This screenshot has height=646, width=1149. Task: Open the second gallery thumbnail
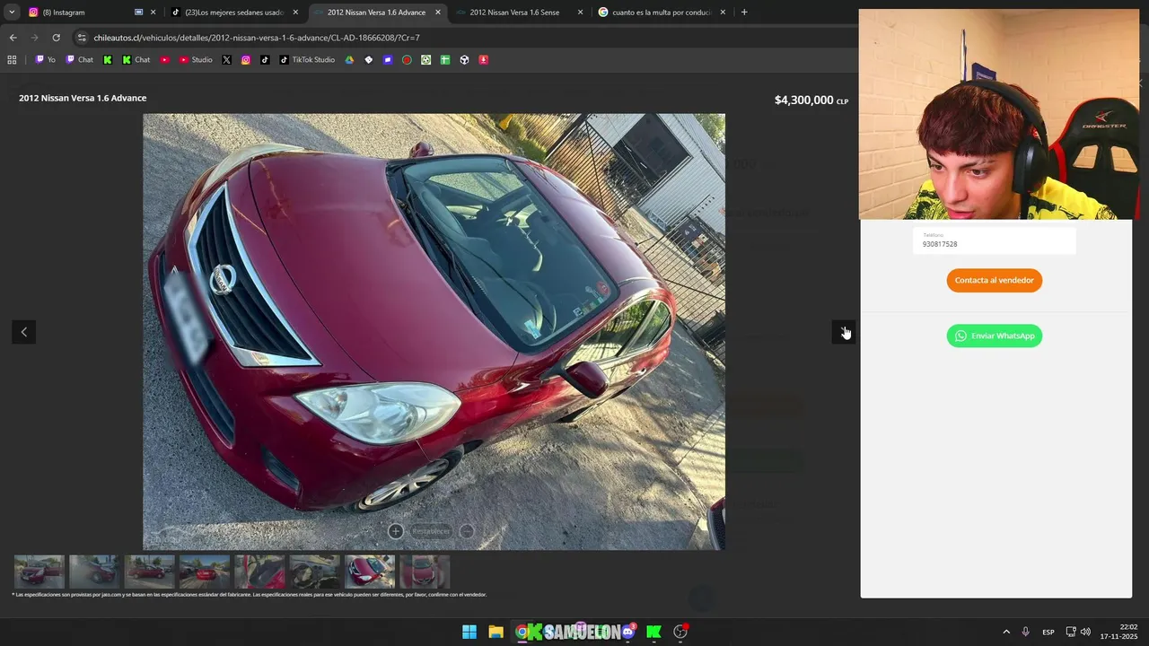(x=94, y=572)
